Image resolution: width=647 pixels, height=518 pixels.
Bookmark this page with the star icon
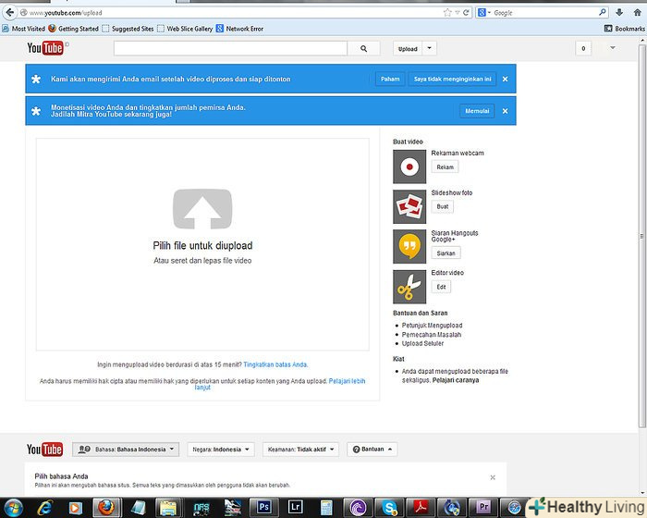[447, 13]
